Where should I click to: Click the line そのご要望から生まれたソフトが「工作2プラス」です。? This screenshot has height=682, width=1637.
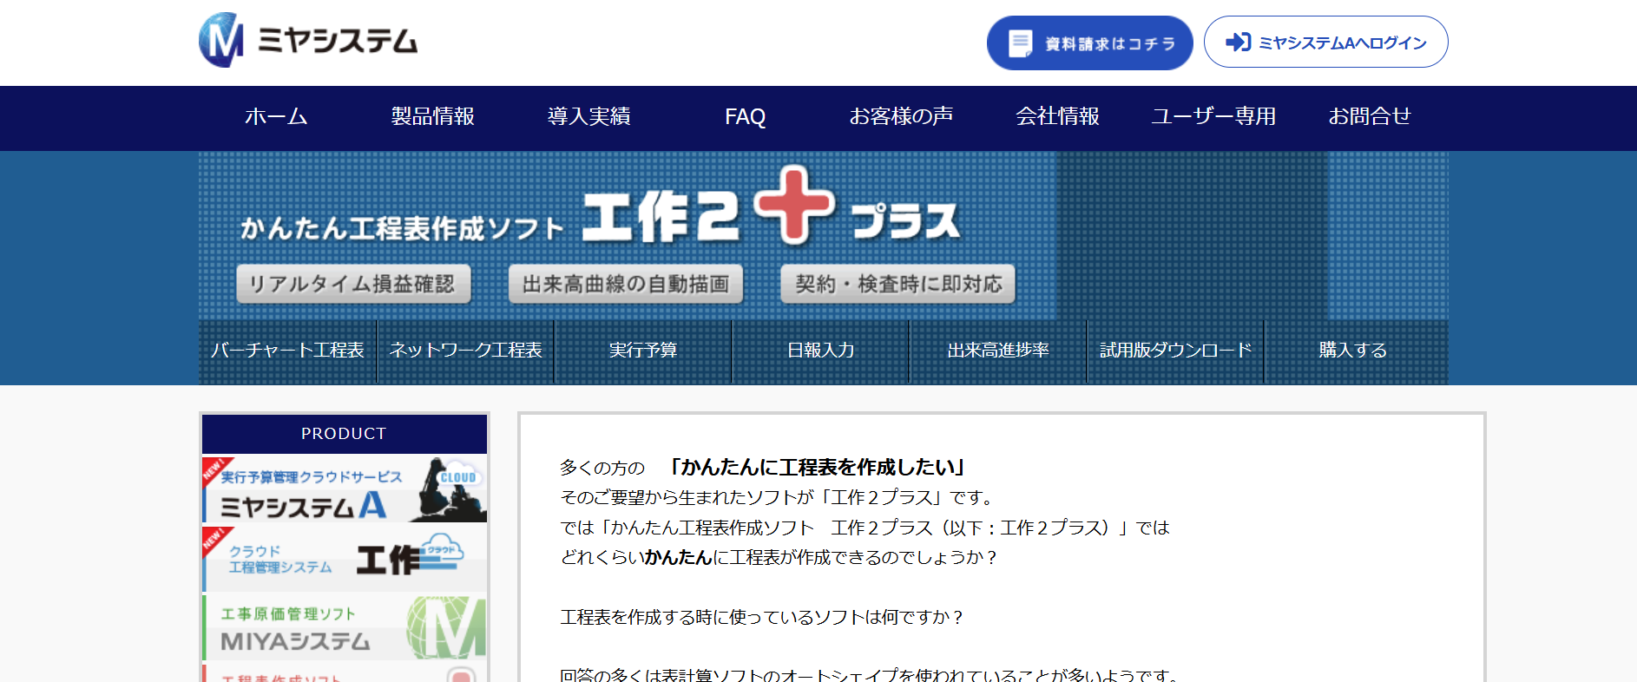pos(779,497)
